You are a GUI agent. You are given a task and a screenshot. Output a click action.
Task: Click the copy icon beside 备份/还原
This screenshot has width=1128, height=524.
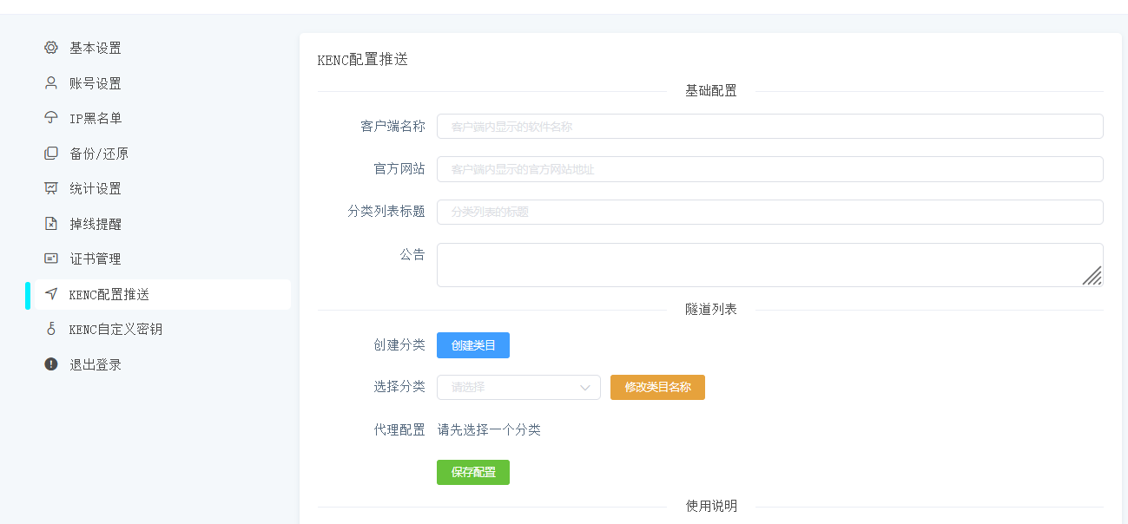pyautogui.click(x=51, y=154)
